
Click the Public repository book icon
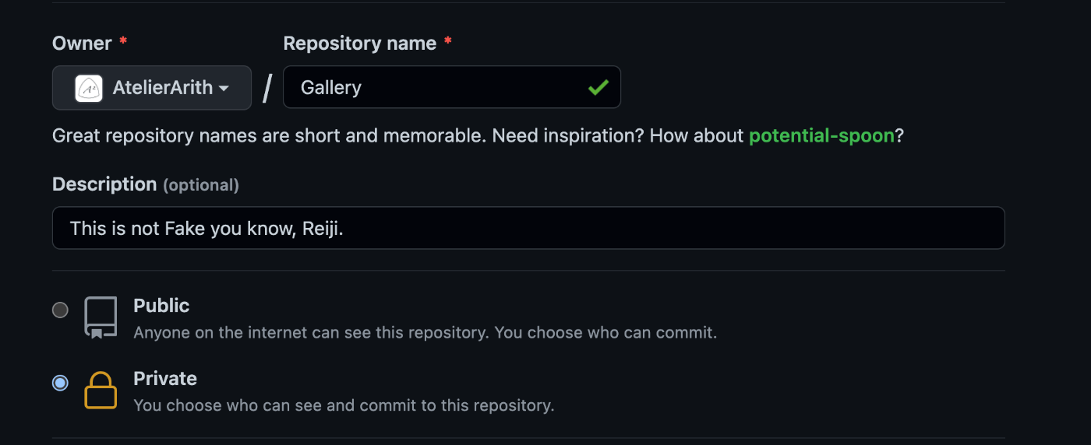[101, 317]
